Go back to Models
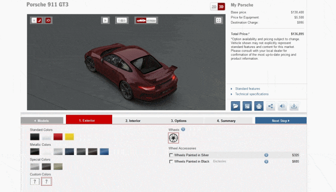This screenshot has height=192, width=336. coord(42,121)
